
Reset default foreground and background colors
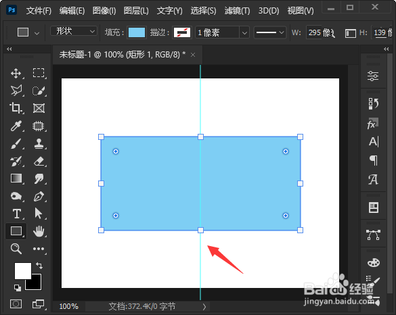(x=18, y=287)
